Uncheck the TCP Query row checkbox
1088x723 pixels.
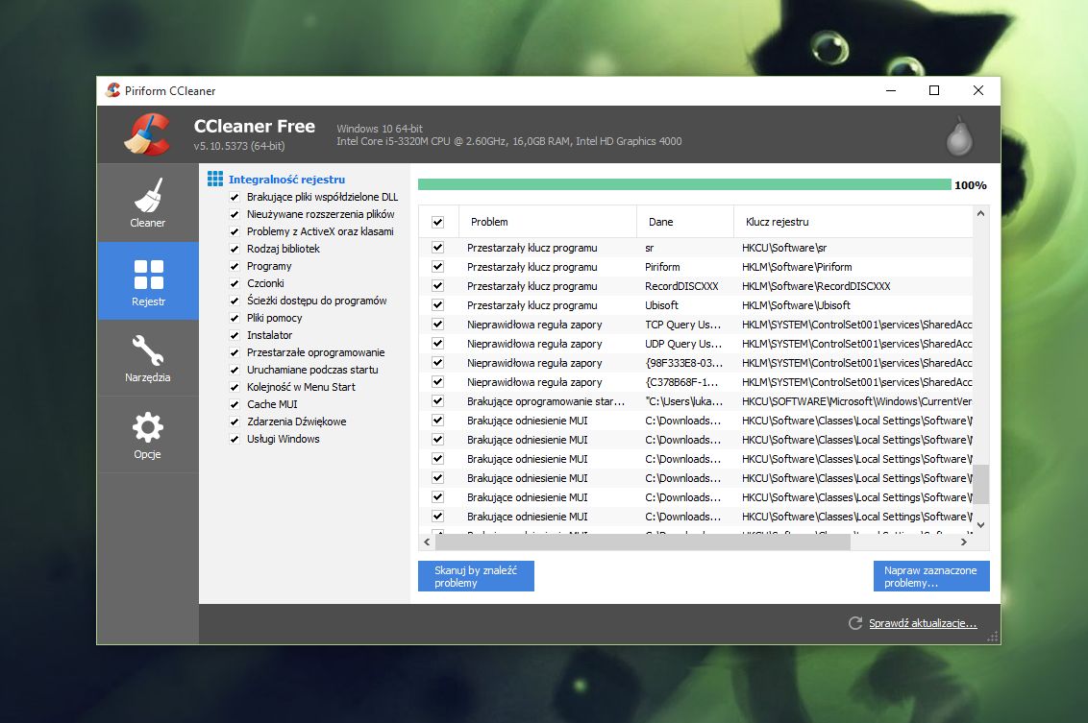click(438, 325)
